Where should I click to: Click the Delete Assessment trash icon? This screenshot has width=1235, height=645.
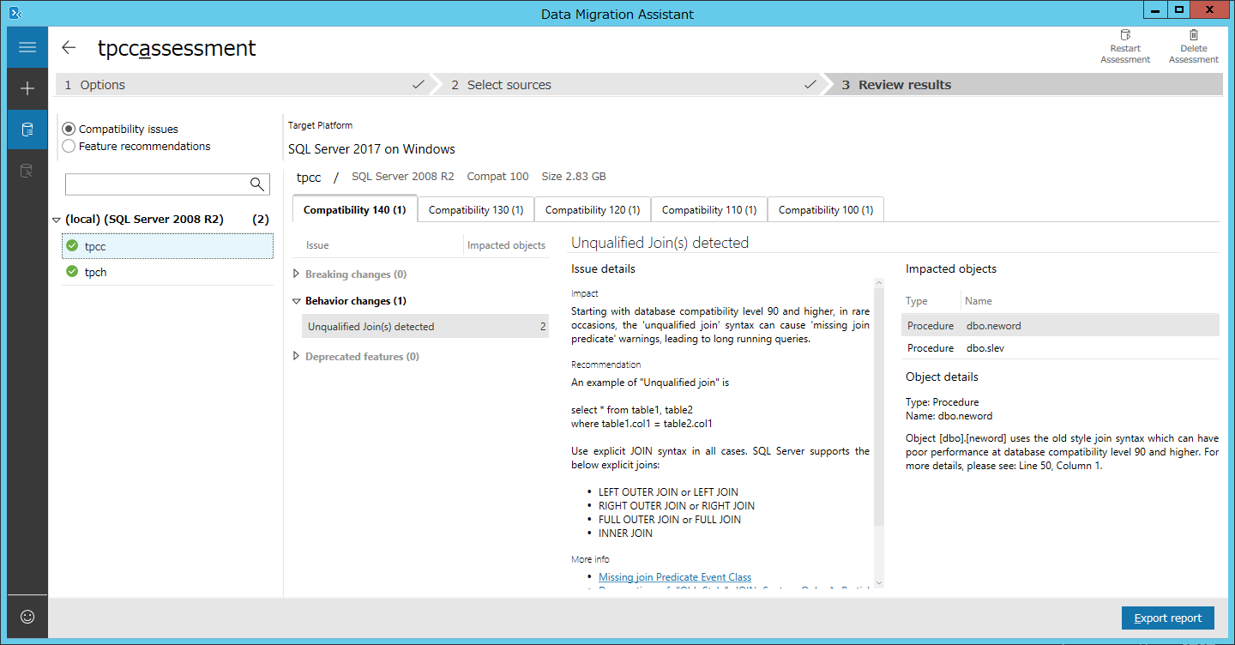click(1193, 35)
